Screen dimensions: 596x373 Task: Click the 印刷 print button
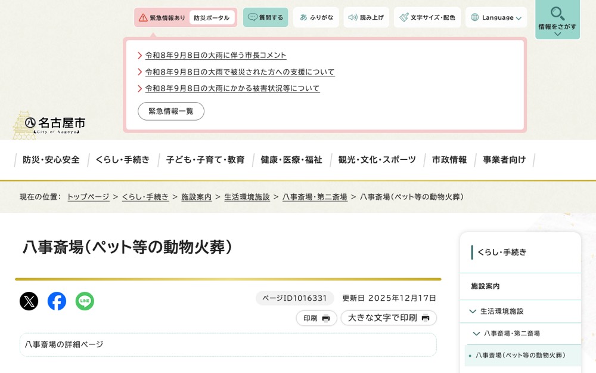(x=316, y=318)
